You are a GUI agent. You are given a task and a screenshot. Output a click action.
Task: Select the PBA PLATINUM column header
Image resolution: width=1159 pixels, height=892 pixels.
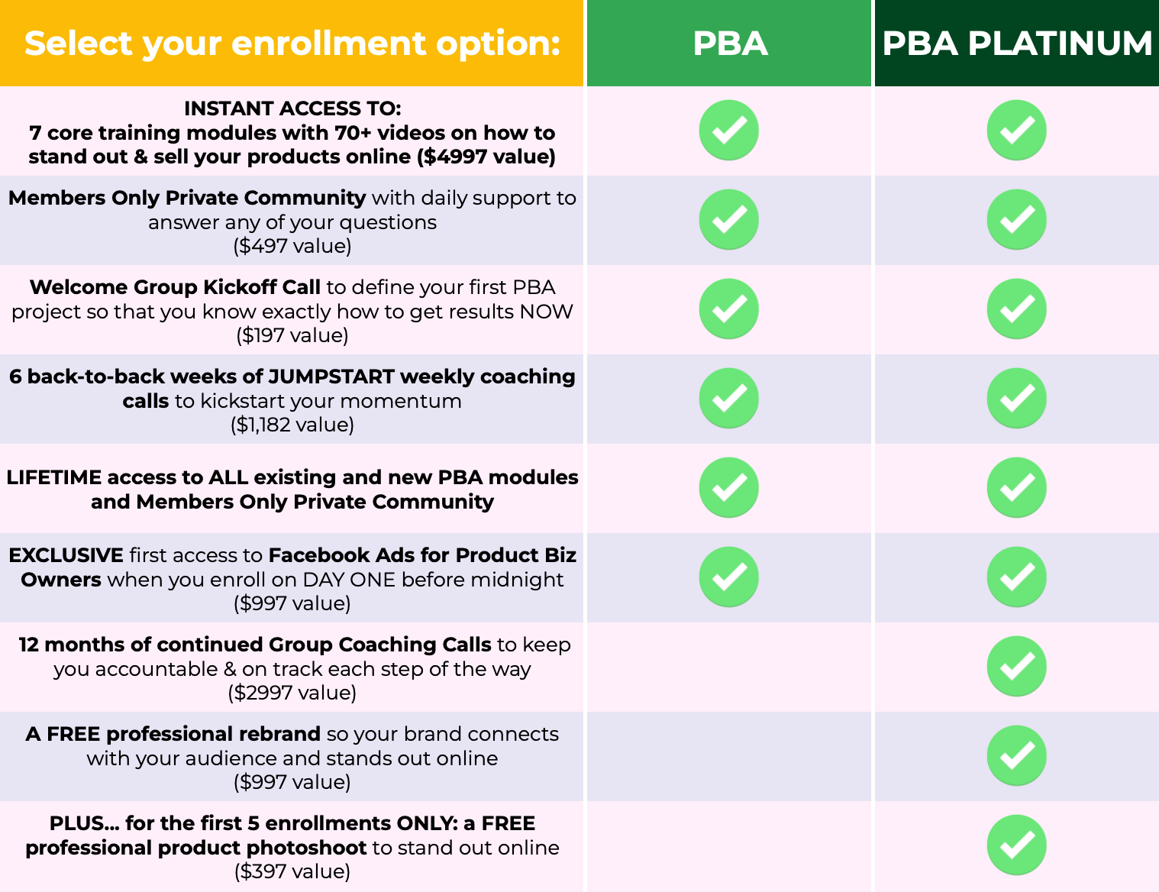(x=1017, y=43)
